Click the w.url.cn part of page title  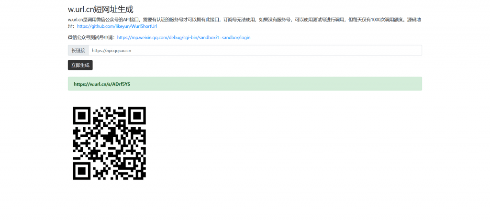pyautogui.click(x=81, y=9)
